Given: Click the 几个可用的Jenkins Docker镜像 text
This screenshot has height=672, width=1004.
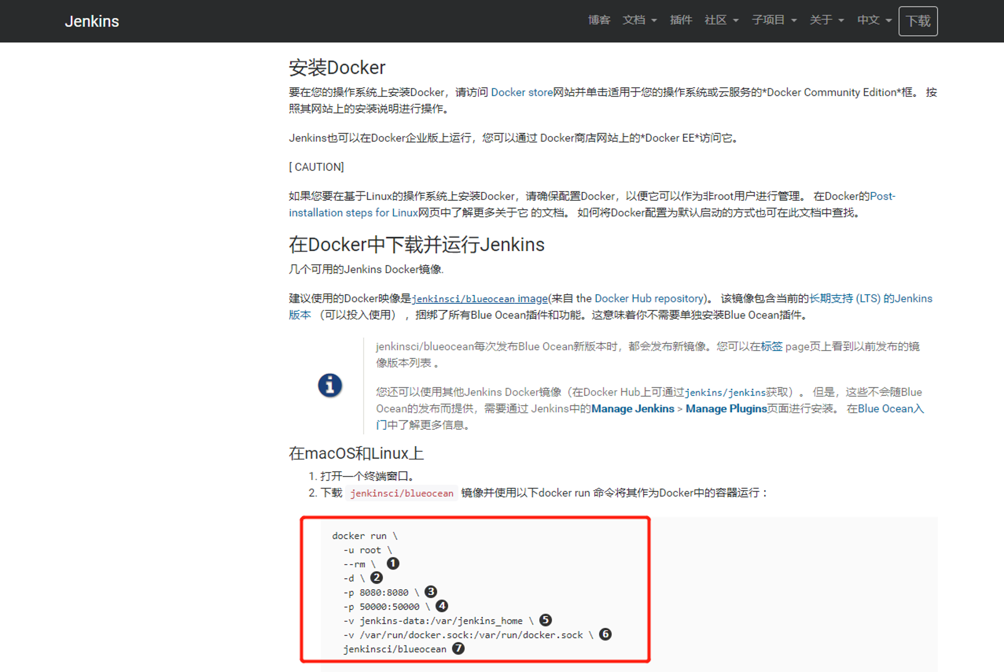Looking at the screenshot, I should pyautogui.click(x=366, y=269).
